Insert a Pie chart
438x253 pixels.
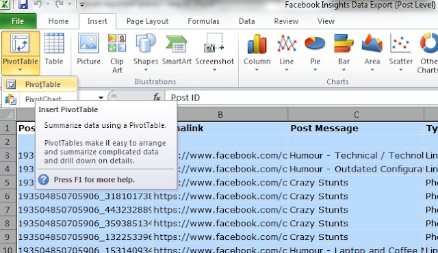pyautogui.click(x=315, y=52)
